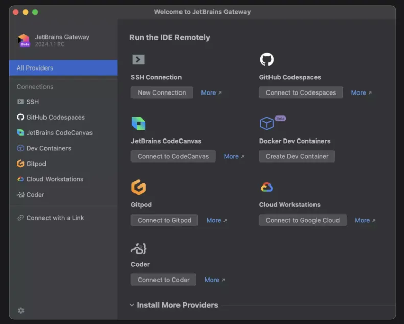Click the Dev Containers cube icon in sidebar
Screen dimensions: 404x324
pyautogui.click(x=20, y=148)
